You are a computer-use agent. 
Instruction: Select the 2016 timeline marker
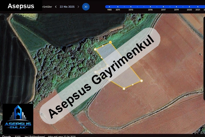150,7
